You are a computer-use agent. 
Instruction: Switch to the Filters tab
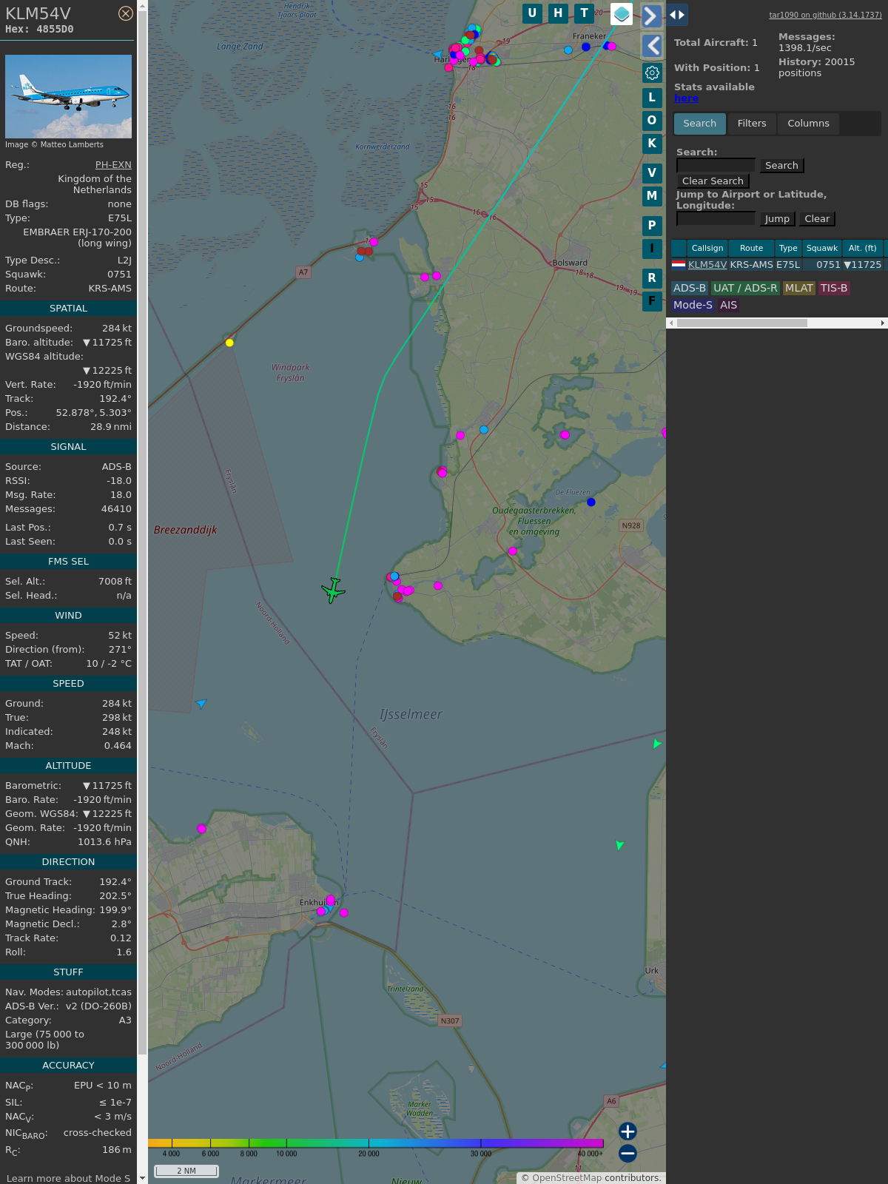pos(752,124)
